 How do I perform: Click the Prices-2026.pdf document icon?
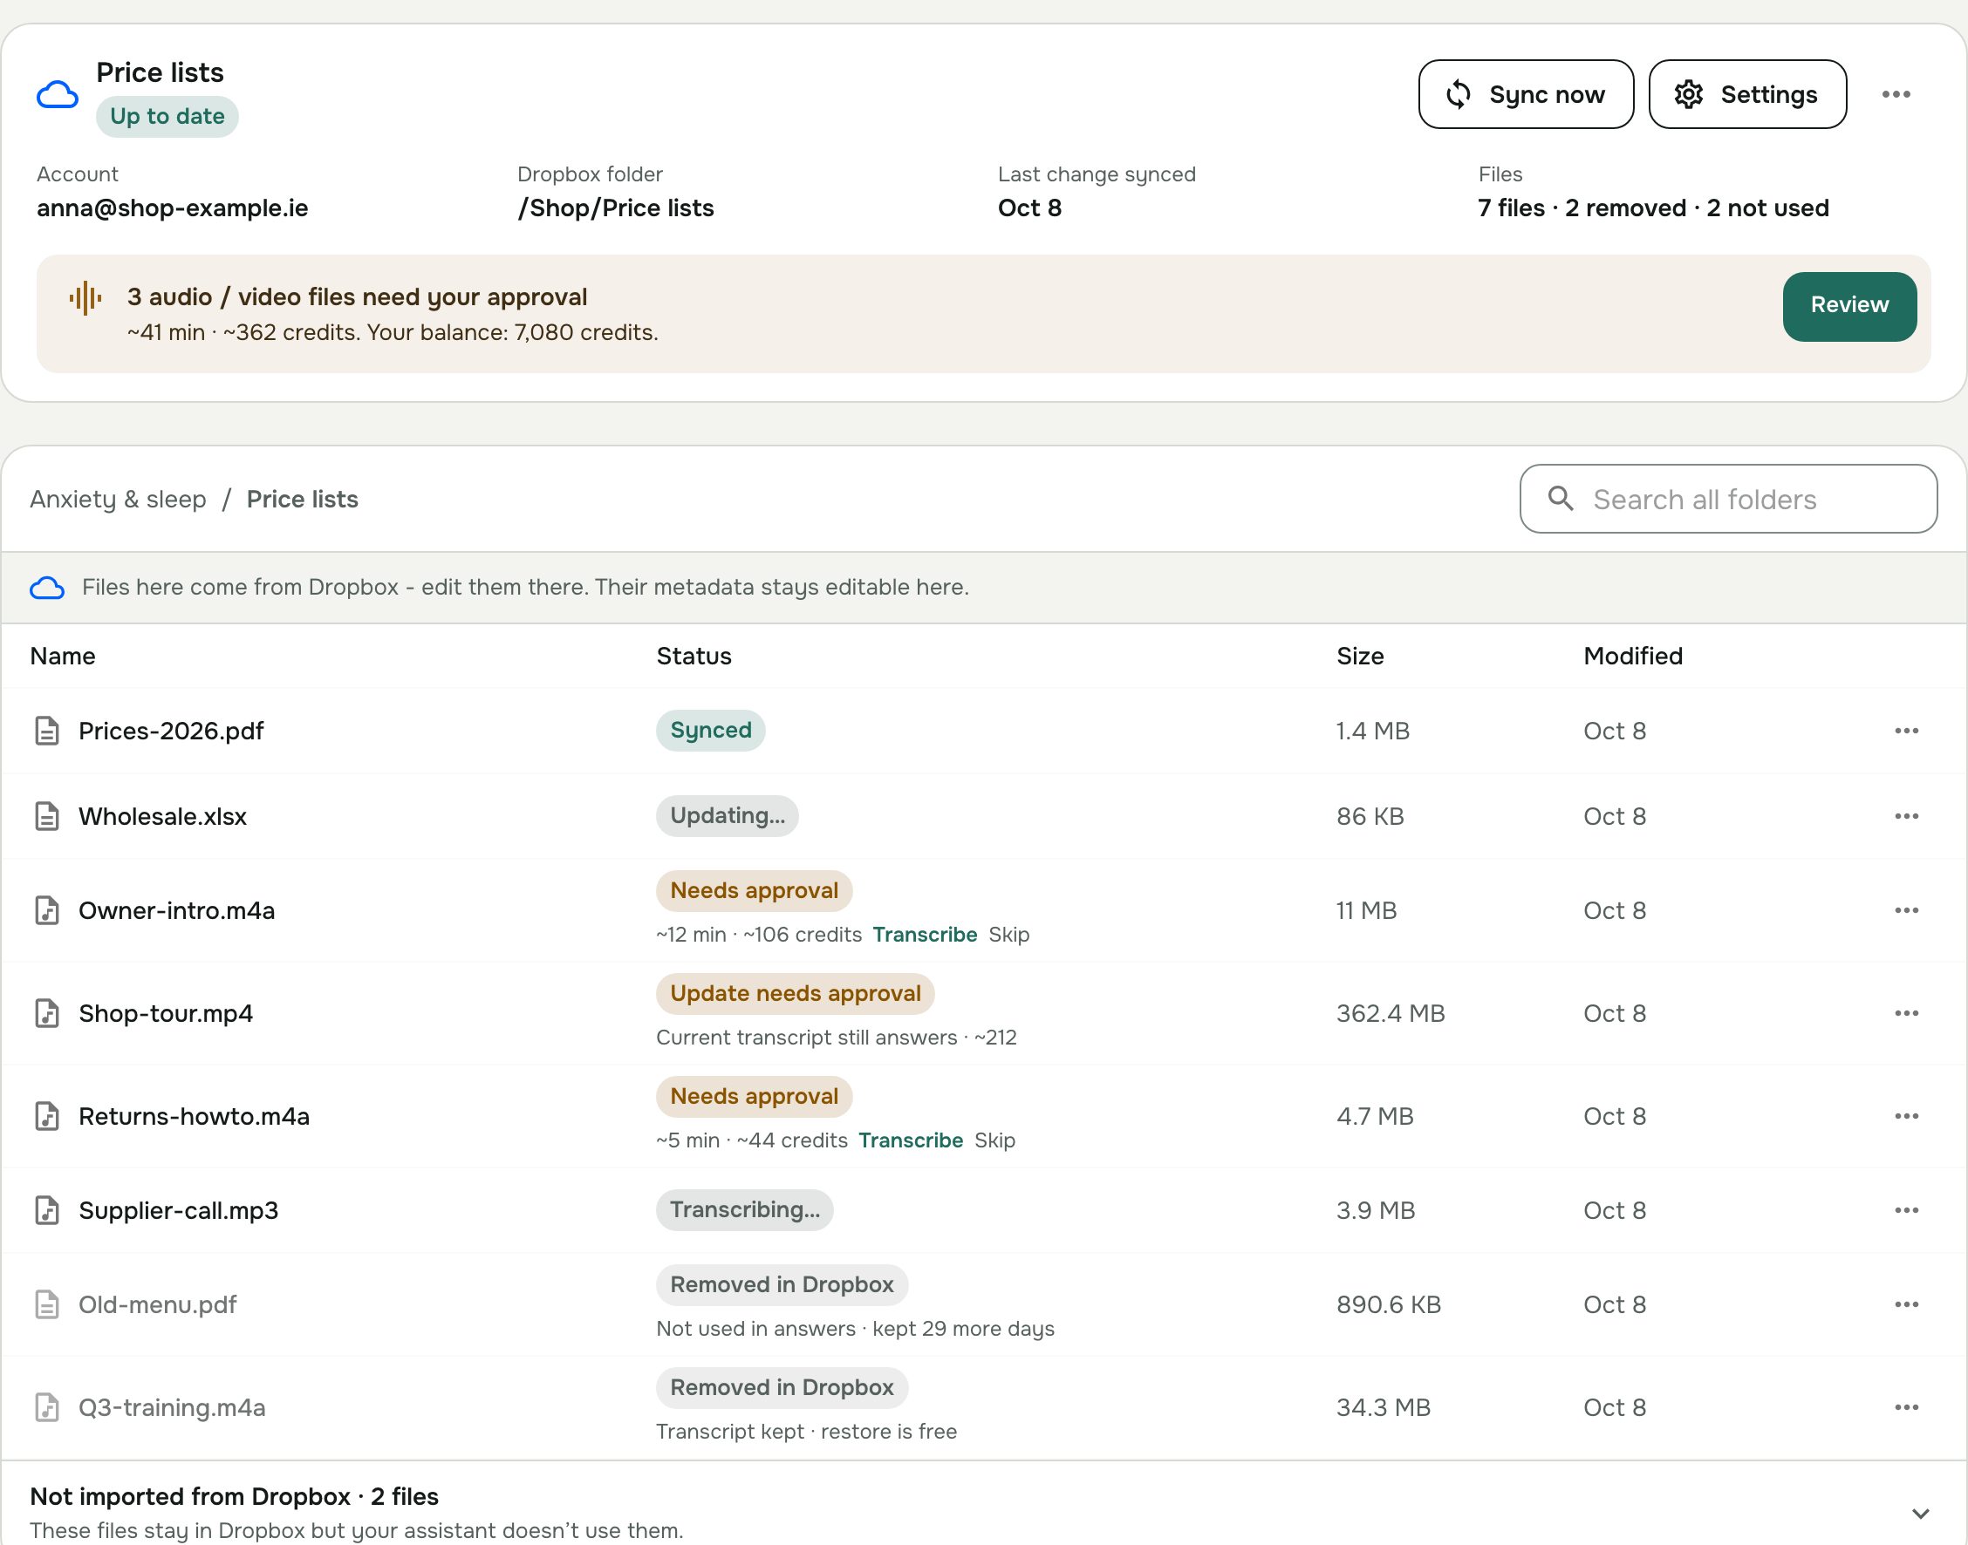tap(47, 731)
